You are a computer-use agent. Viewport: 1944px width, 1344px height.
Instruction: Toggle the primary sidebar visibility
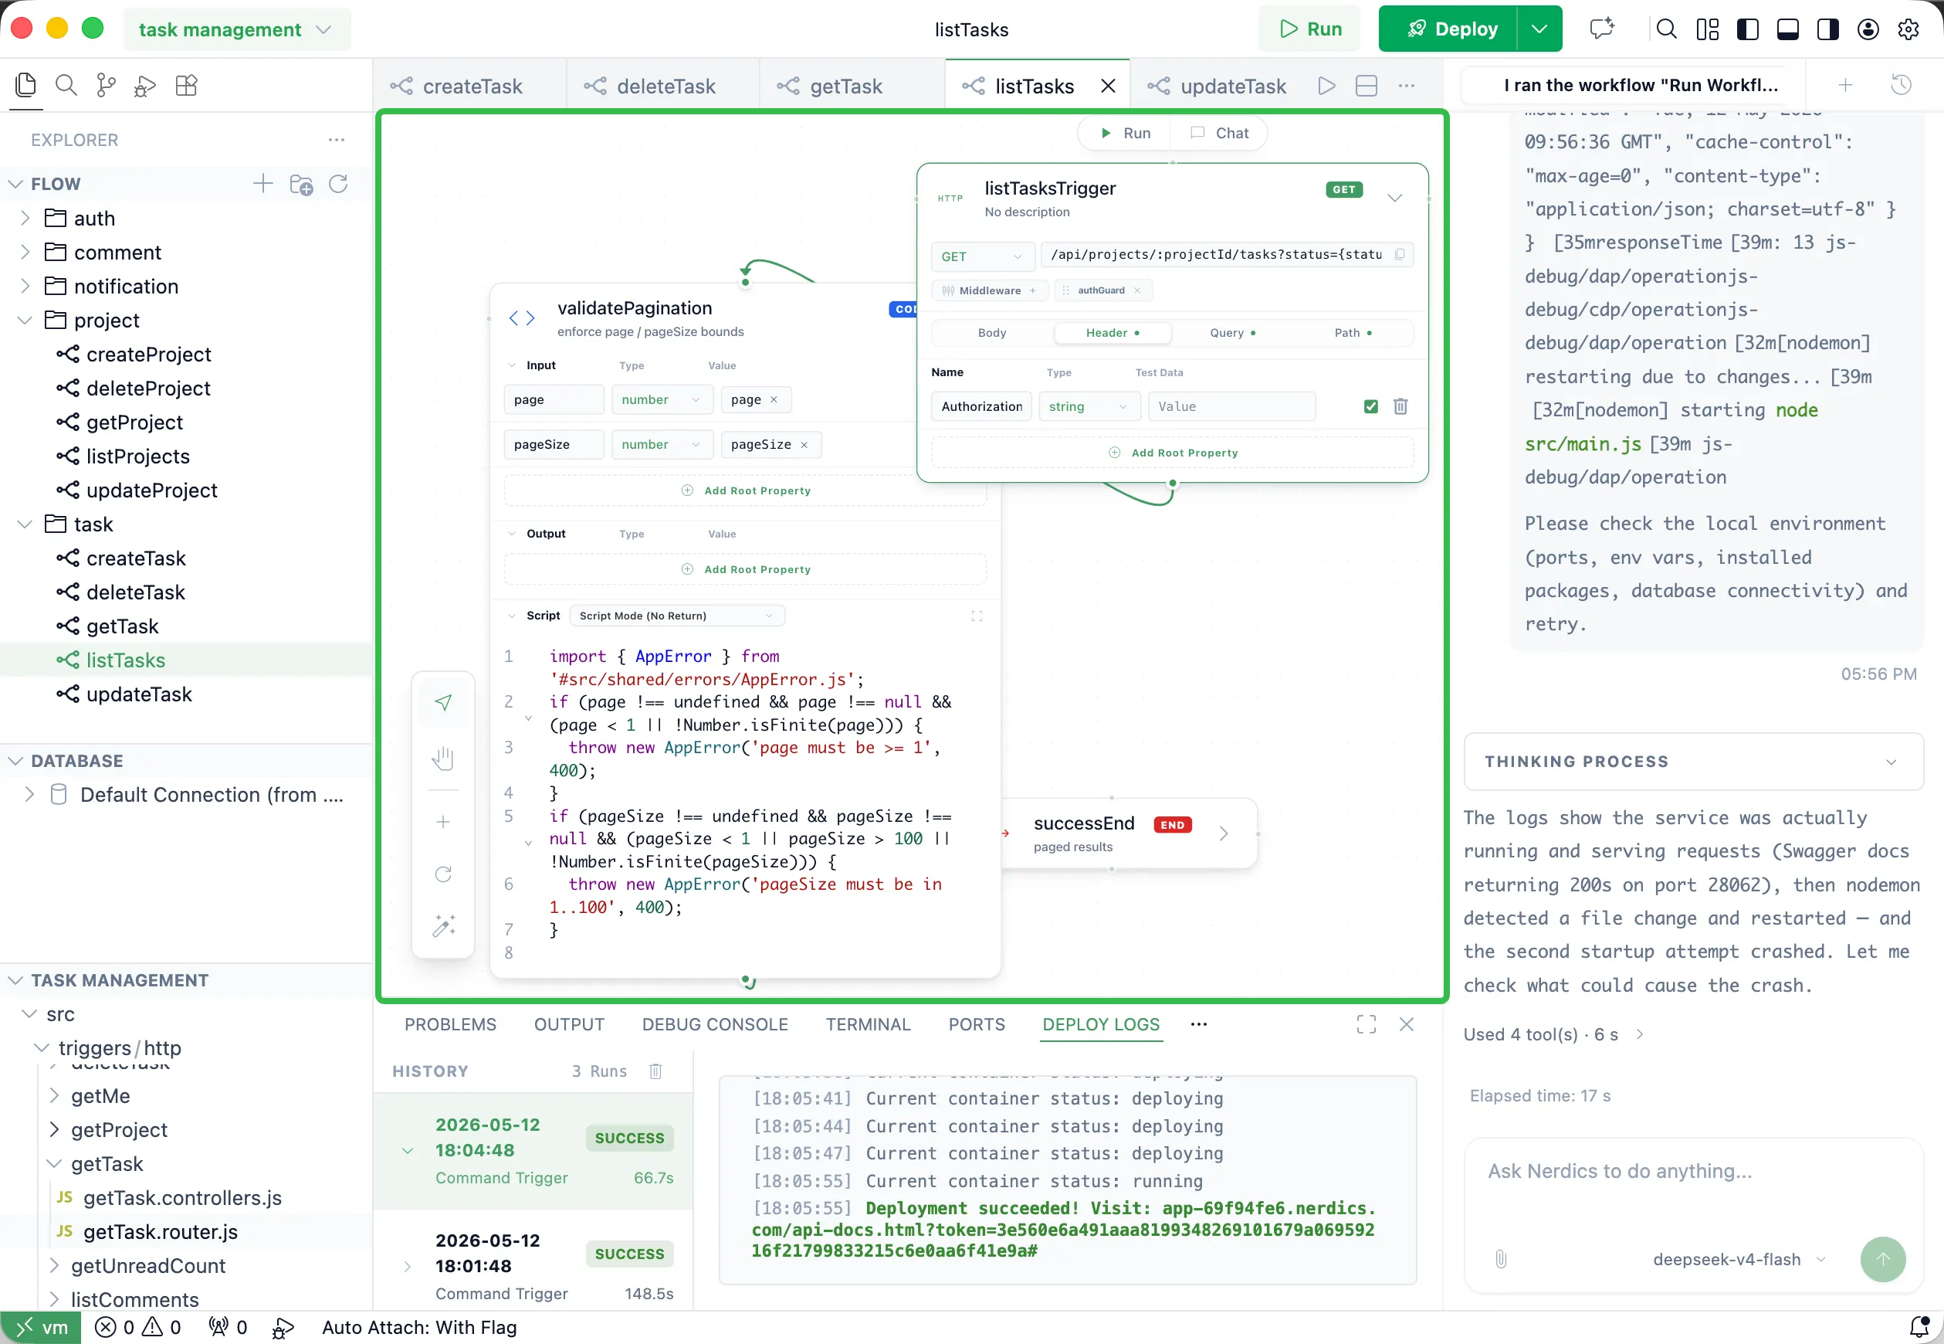click(x=1748, y=29)
